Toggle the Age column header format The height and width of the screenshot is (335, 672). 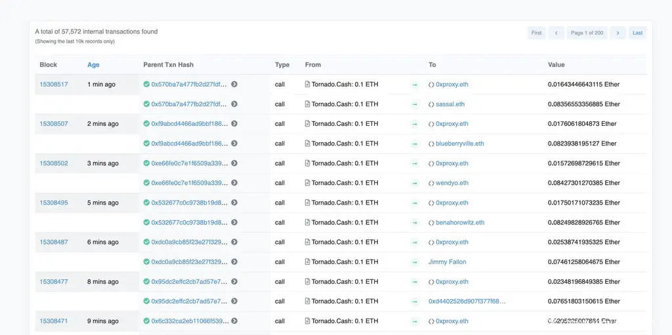pyautogui.click(x=93, y=65)
